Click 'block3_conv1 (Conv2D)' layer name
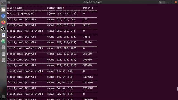The width and height of the screenshot is (178, 100). 21,54
